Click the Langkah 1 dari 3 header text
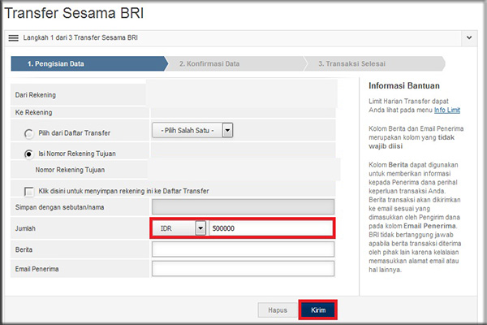The image size is (487, 325). (x=80, y=37)
